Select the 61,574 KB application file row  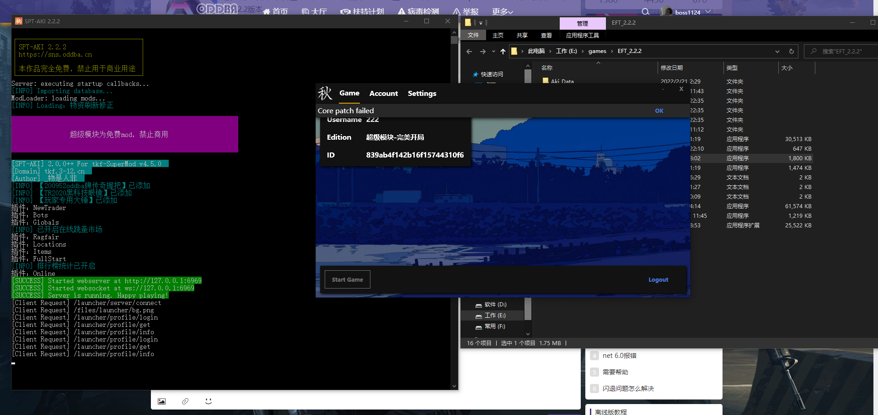coord(752,206)
